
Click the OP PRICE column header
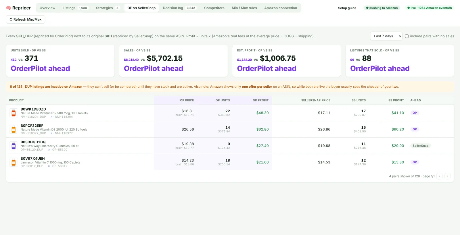point(187,100)
